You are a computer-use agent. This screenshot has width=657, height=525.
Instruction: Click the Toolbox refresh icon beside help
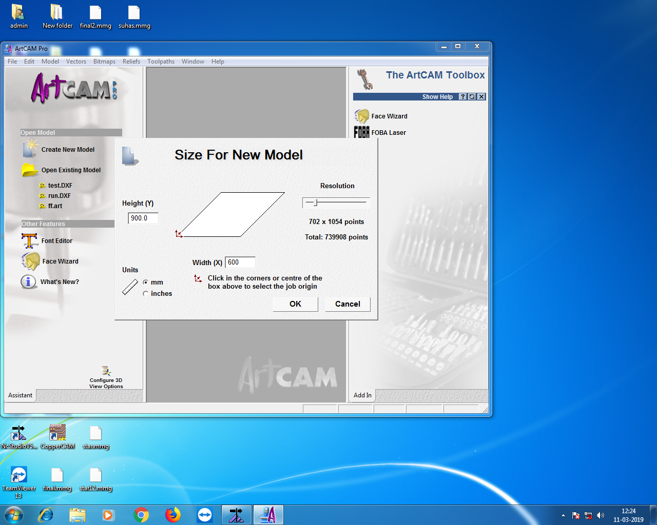coord(472,97)
